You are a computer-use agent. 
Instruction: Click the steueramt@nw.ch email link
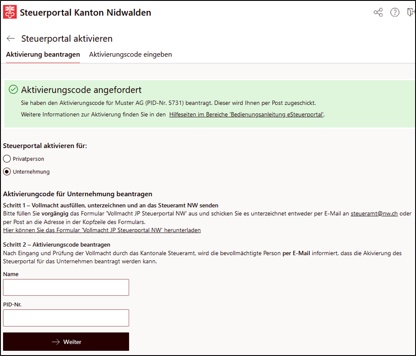pyautogui.click(x=374, y=214)
